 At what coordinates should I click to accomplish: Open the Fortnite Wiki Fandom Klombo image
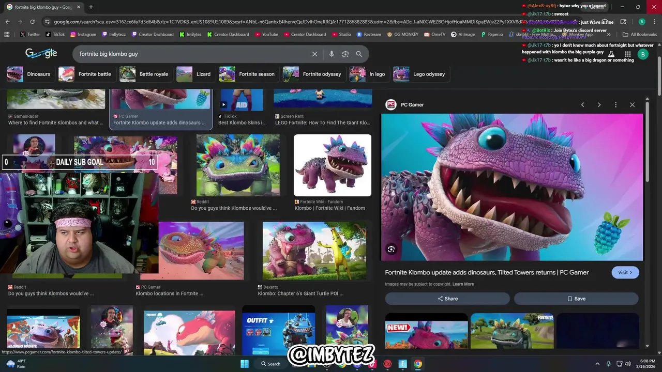click(333, 165)
